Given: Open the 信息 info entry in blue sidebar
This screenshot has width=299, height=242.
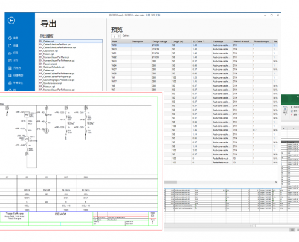Looking at the screenshot, I should tap(13, 38).
